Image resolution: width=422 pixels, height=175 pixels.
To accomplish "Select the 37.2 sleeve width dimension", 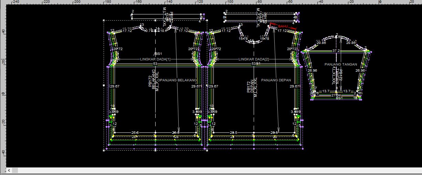I will coord(337,50).
